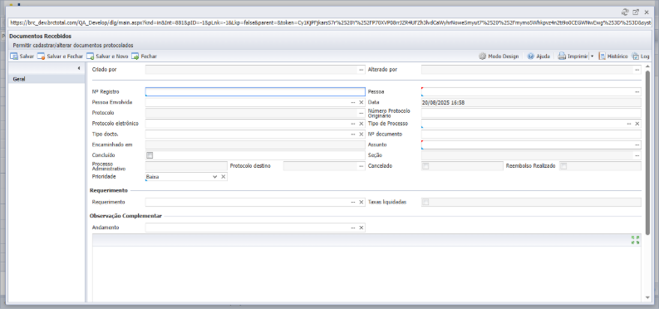The image size is (659, 309).
Task: Click the Fechar toolbar button
Action: pyautogui.click(x=144, y=56)
